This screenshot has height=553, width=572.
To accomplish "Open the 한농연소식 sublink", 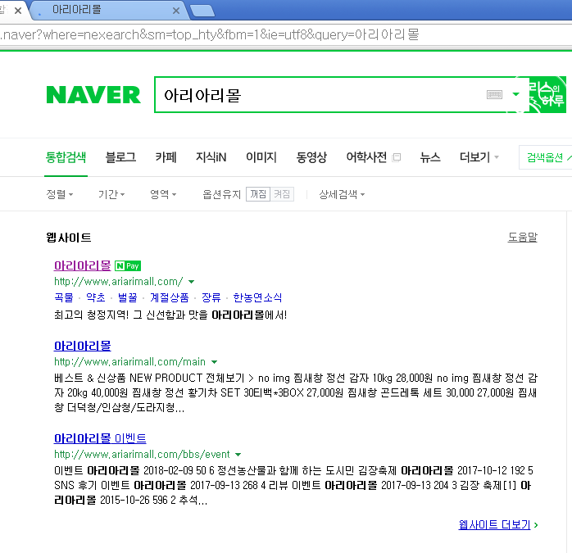I will 257,297.
